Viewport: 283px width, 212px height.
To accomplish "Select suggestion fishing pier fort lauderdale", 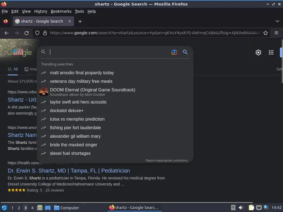I will 115,128.
